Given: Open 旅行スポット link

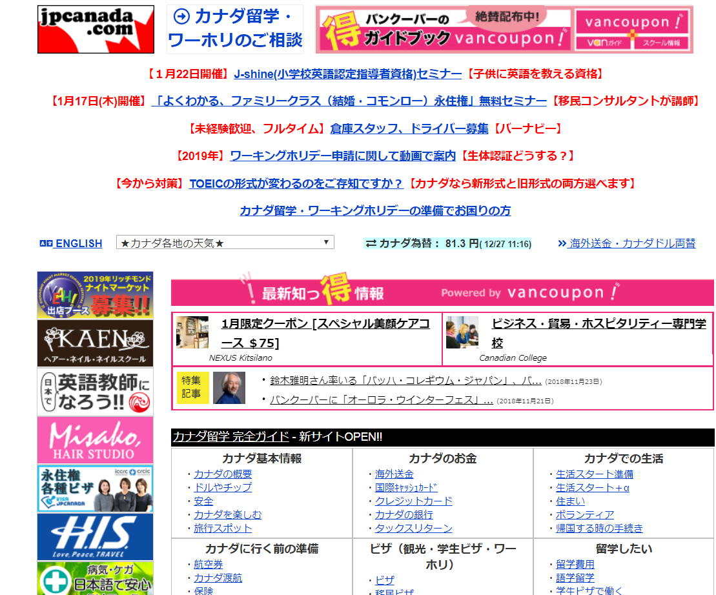Looking at the screenshot, I should point(223,528).
